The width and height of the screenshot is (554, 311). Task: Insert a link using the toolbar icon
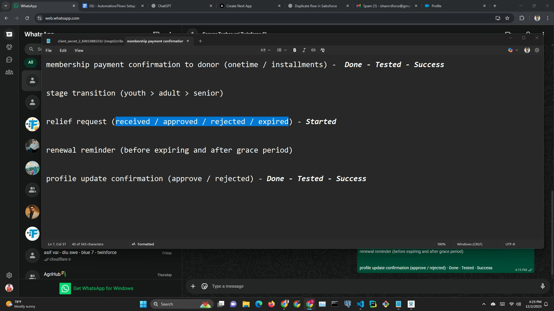313,50
